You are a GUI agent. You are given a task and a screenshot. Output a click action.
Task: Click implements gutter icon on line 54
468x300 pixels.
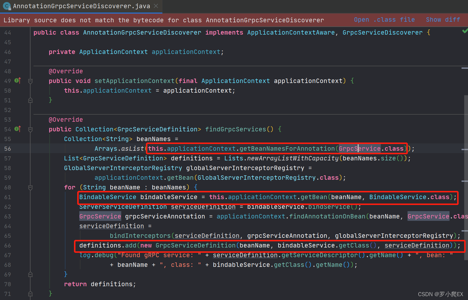point(18,129)
